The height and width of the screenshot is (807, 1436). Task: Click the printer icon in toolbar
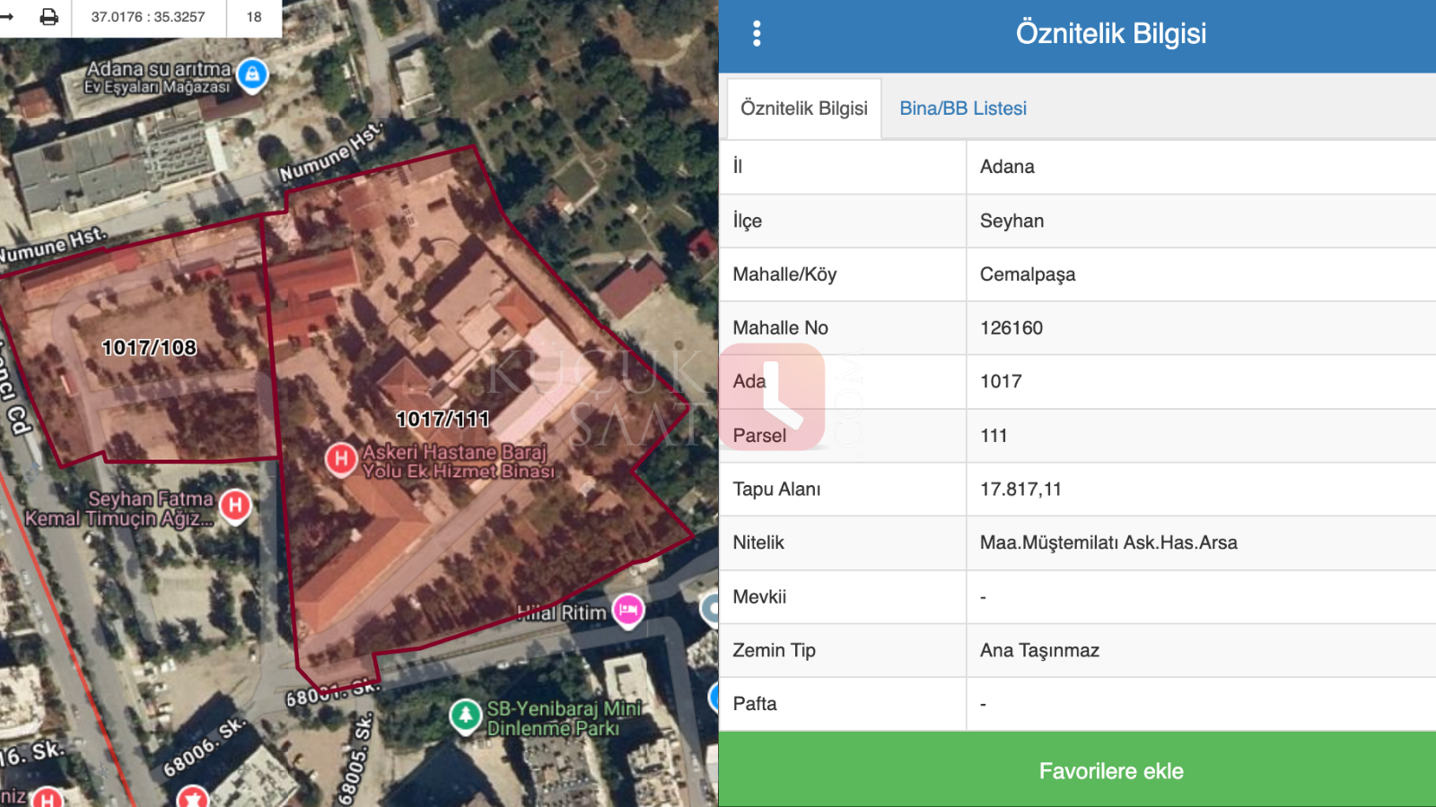49,17
